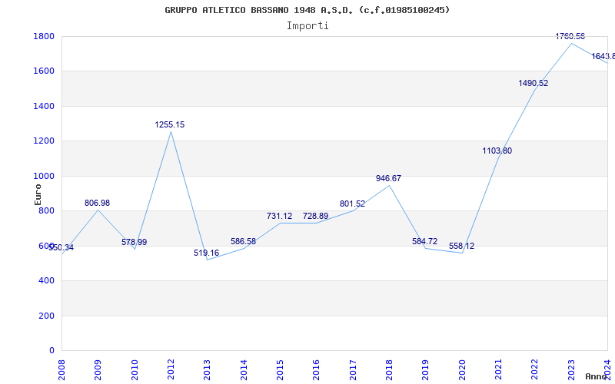This screenshot has height=384, width=615.
Task: Select the 2013 year axis label
Action: click(207, 370)
